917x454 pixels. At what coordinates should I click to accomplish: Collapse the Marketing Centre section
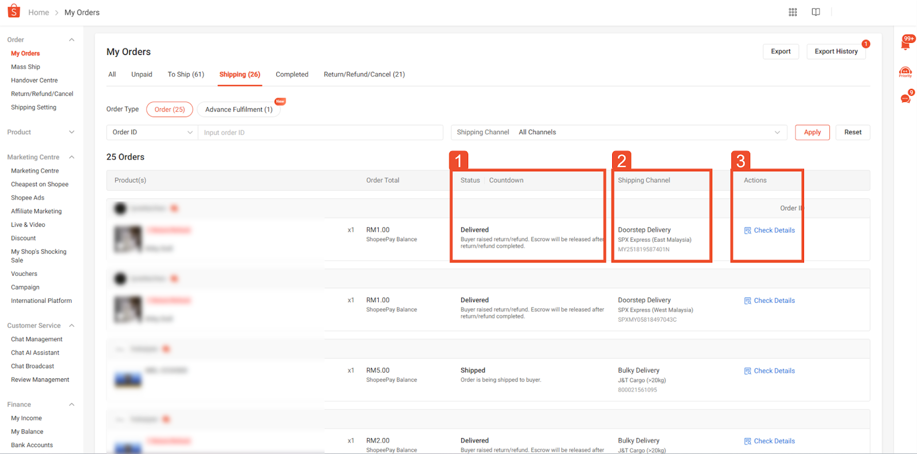pyautogui.click(x=72, y=157)
